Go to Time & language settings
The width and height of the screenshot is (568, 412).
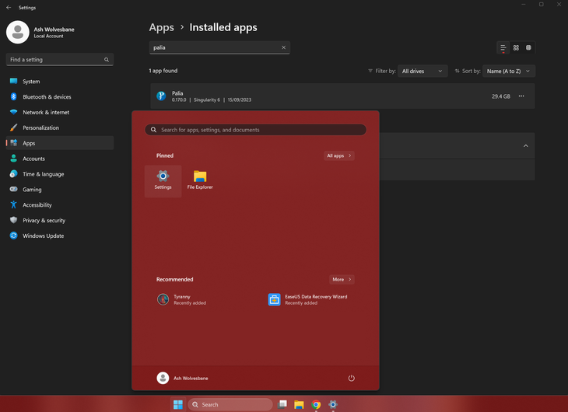(60, 174)
